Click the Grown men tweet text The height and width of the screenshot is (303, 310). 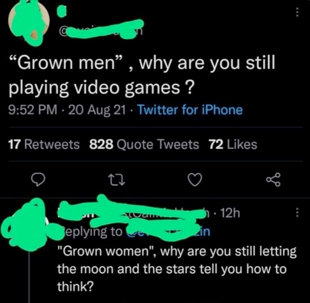coord(141,76)
